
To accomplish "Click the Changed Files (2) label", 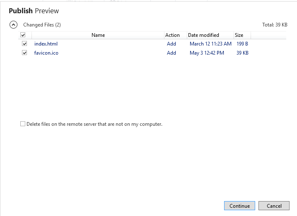I will coord(42,25).
